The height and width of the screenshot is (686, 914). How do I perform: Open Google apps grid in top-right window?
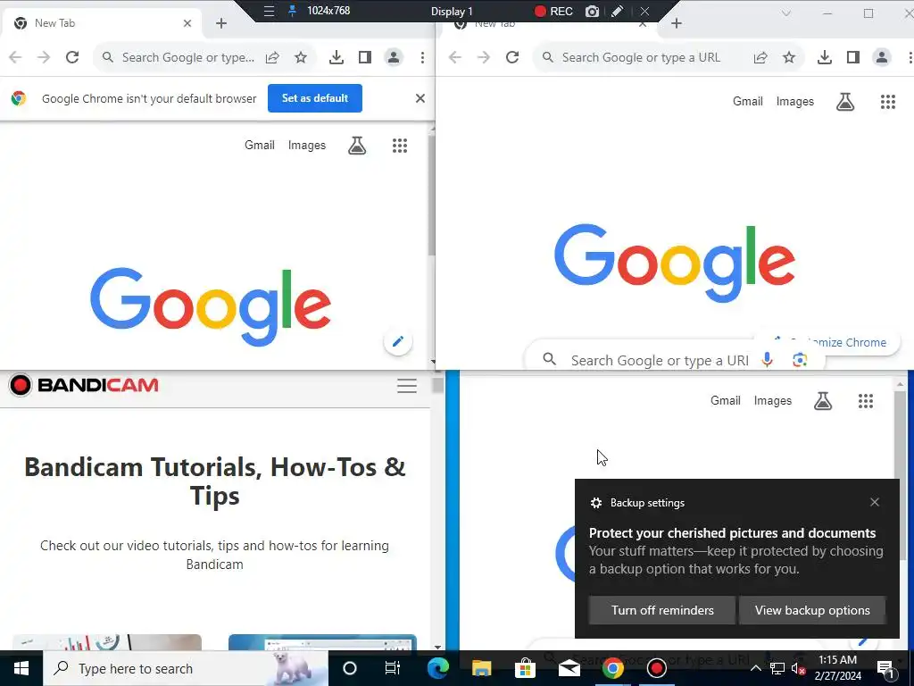888,102
